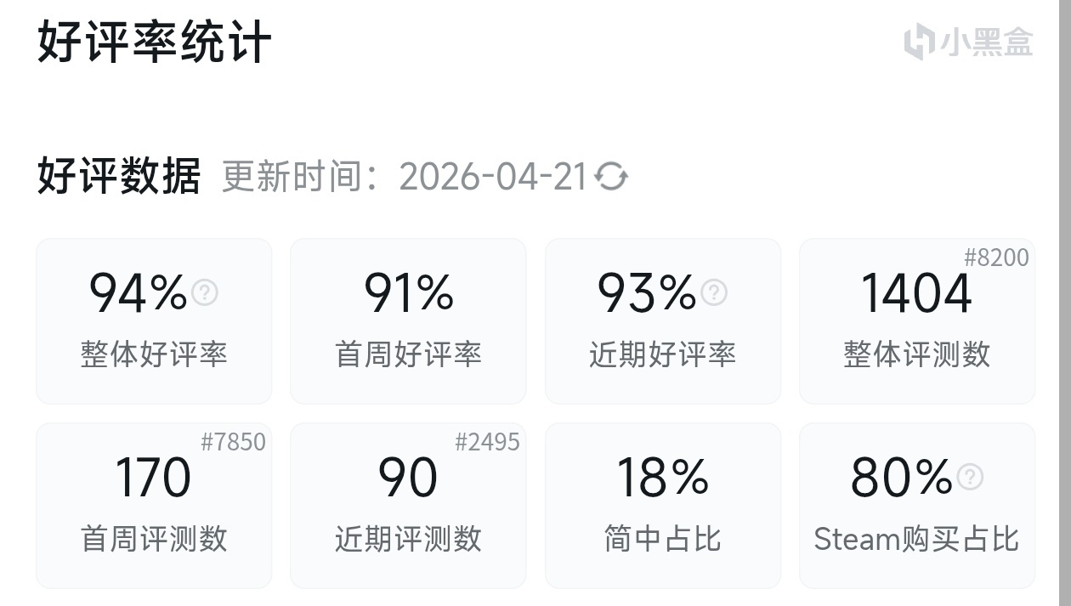
Task: Open the 首周好评率 stat card
Action: (408, 321)
